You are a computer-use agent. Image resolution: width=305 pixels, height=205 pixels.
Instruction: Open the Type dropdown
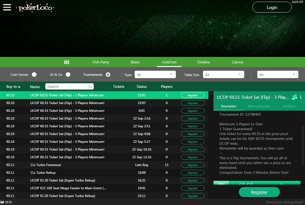155,74
